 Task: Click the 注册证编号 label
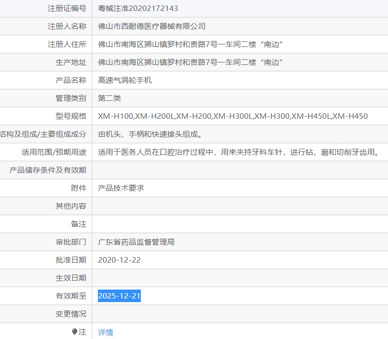pos(67,8)
